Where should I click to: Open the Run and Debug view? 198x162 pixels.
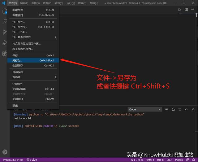5,42
